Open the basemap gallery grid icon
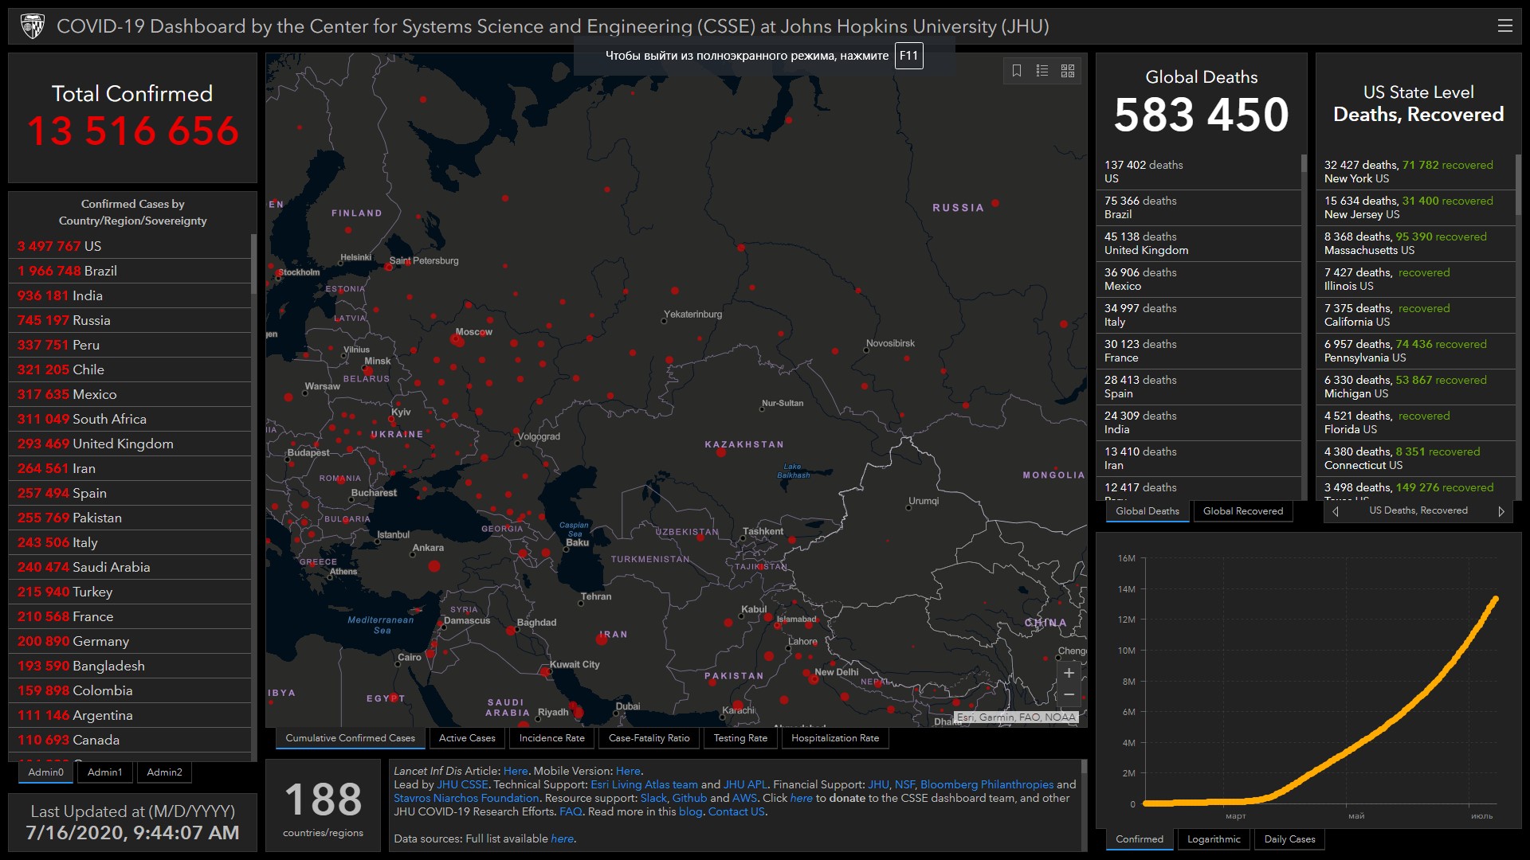 click(1068, 71)
